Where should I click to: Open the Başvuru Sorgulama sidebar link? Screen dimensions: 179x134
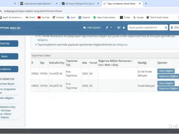pos(8,91)
